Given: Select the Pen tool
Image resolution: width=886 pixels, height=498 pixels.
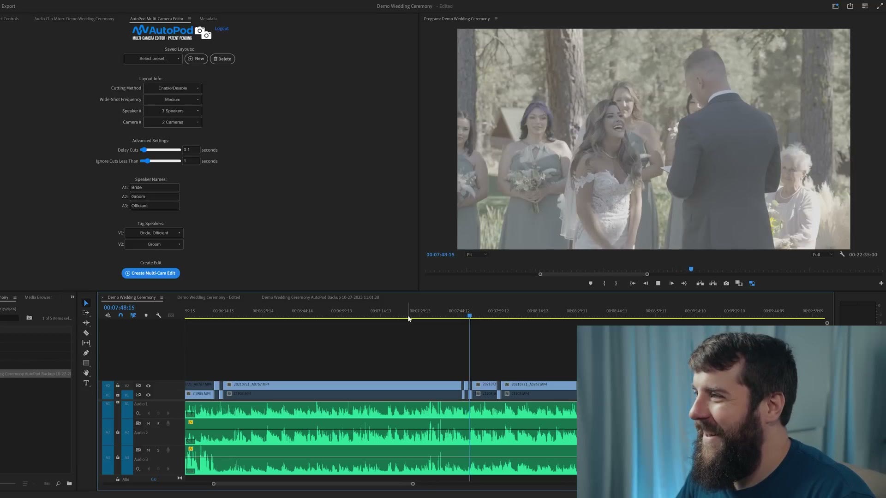Looking at the screenshot, I should click(x=86, y=353).
